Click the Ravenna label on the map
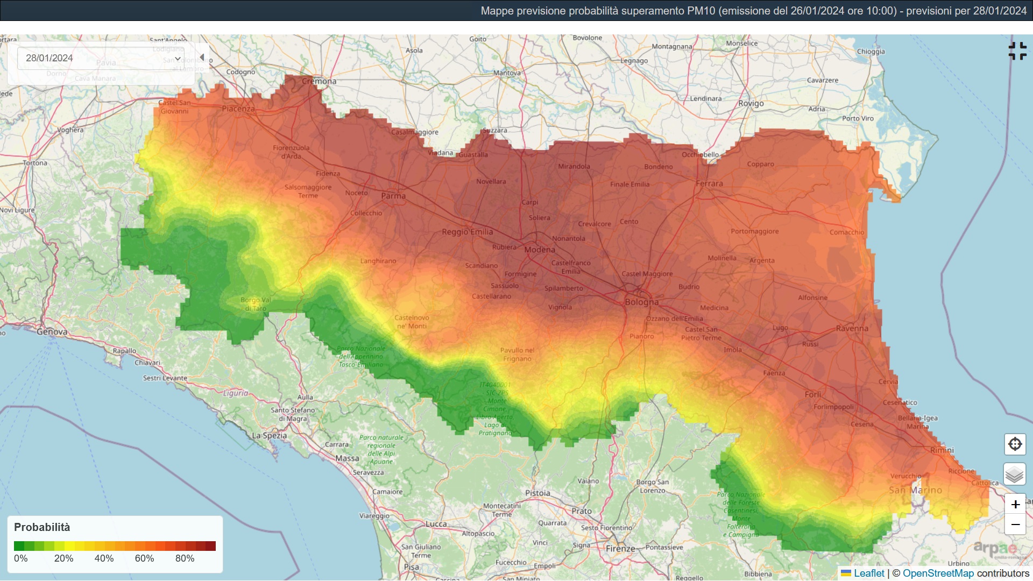Viewport: 1033px width, 581px height. pyautogui.click(x=852, y=329)
